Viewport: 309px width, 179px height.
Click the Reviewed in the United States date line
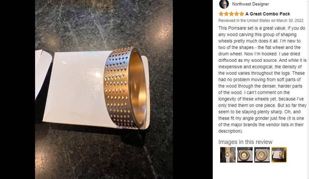[x=261, y=20]
